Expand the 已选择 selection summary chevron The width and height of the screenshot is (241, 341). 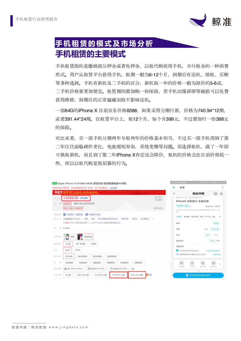(220, 216)
